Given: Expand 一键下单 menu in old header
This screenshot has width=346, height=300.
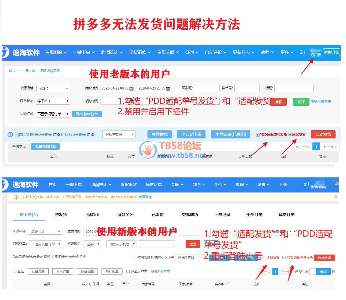Looking at the screenshot, I should pos(84,52).
